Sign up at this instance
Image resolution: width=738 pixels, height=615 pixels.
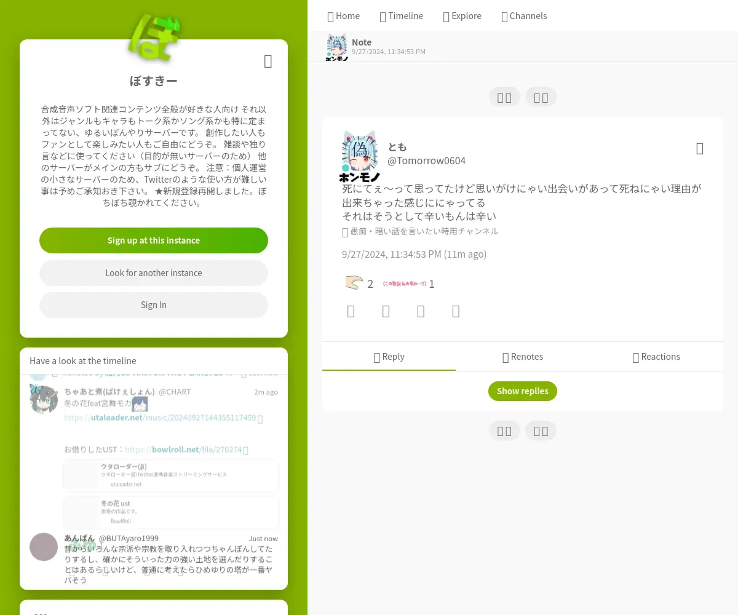(x=154, y=240)
